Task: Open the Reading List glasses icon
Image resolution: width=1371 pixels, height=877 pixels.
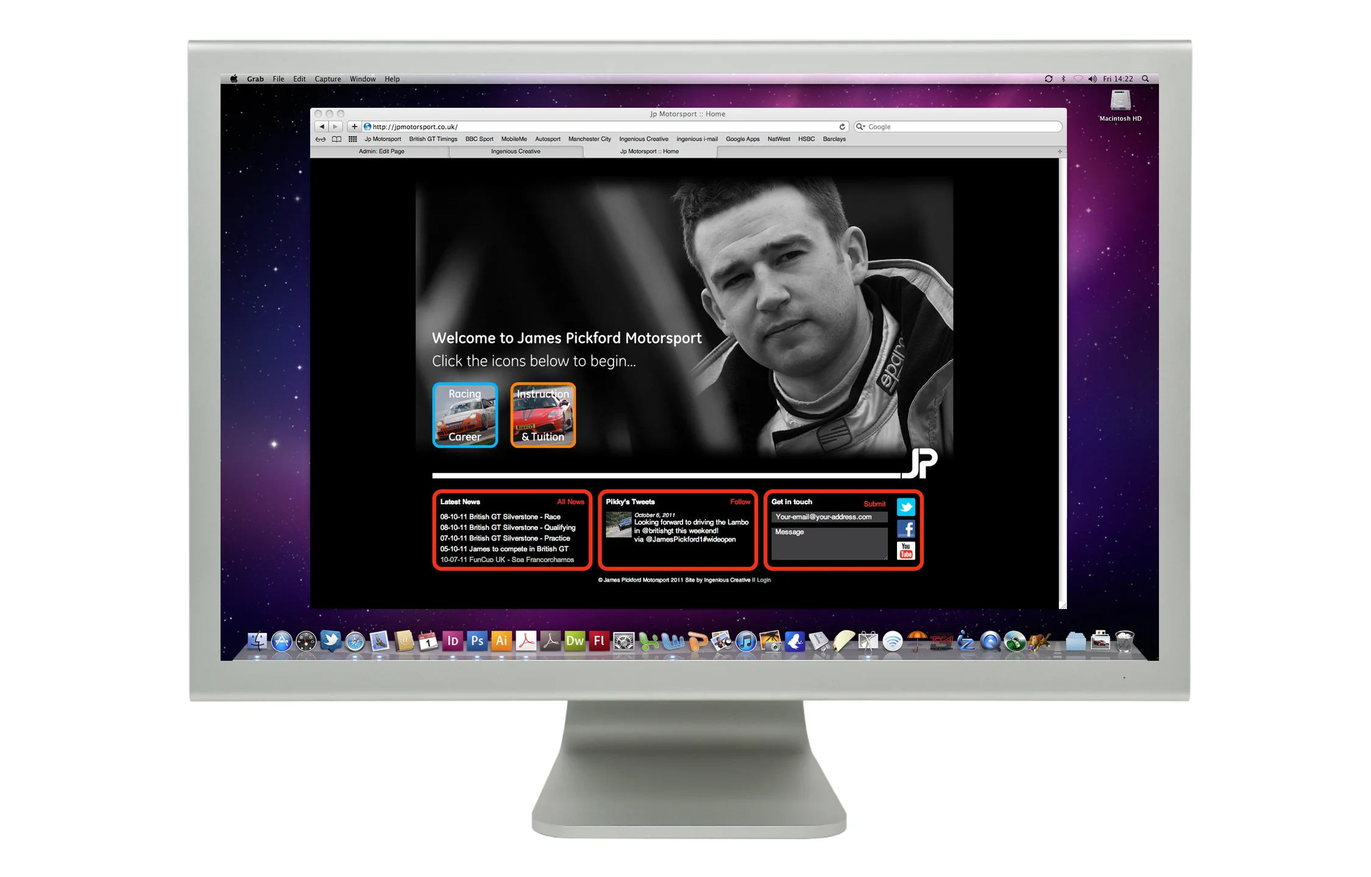Action: pyautogui.click(x=321, y=139)
